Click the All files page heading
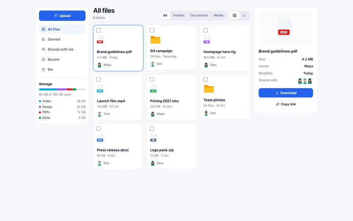Screen dimensions: 353x221 tap(104, 11)
